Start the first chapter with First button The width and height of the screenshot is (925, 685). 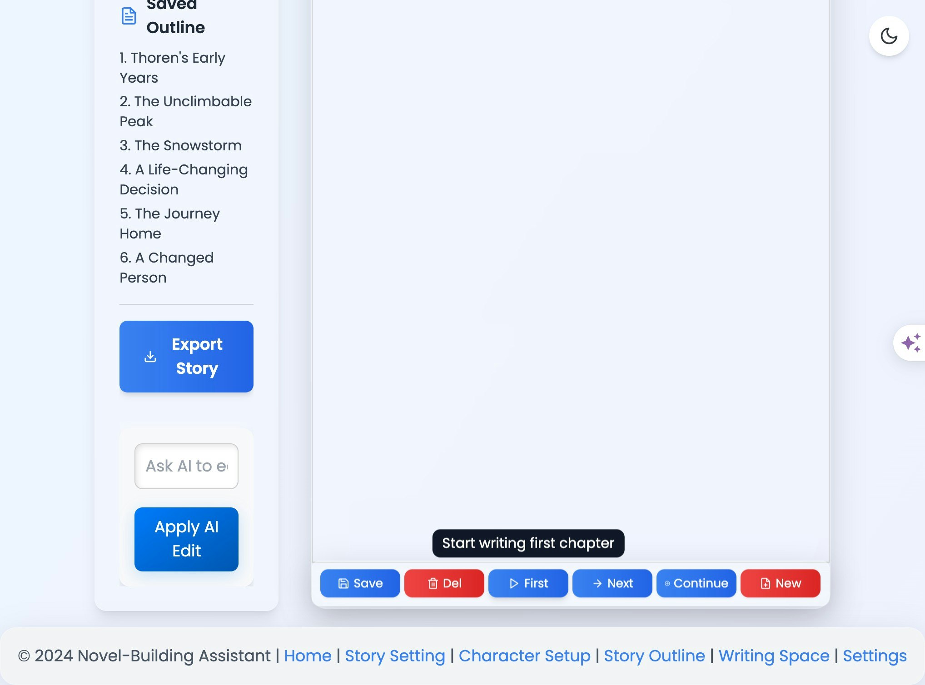coord(528,583)
